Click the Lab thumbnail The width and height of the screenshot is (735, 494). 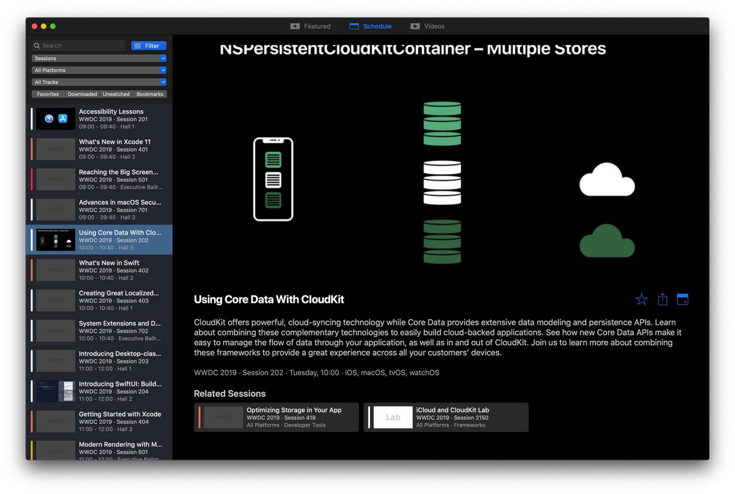click(x=393, y=417)
